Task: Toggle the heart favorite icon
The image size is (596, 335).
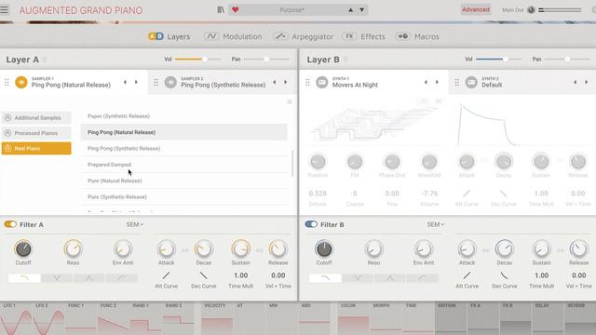Action: coord(236,10)
